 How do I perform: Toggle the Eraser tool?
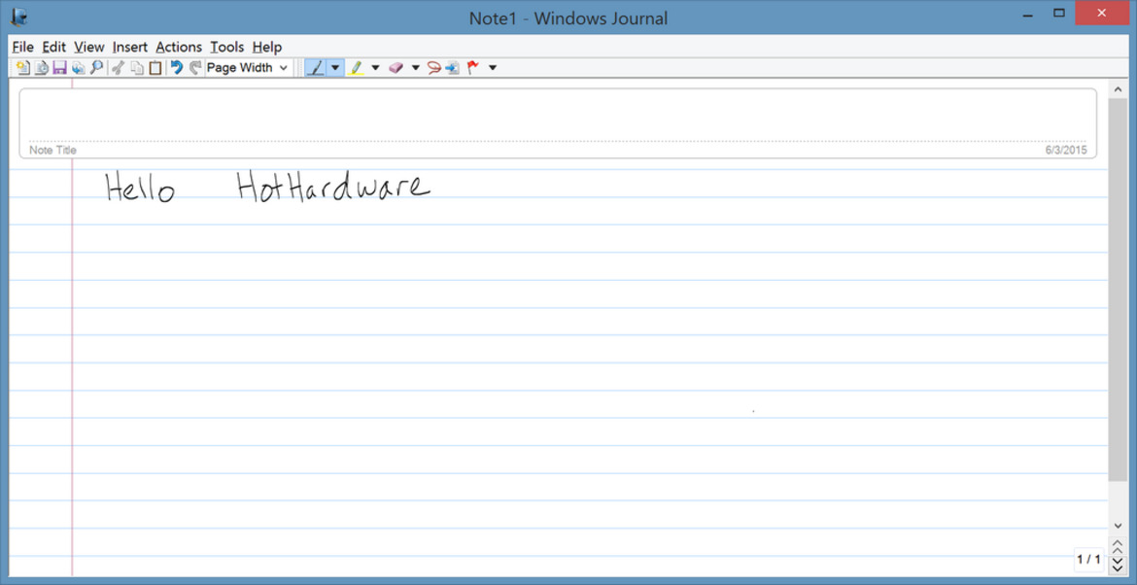click(x=396, y=68)
